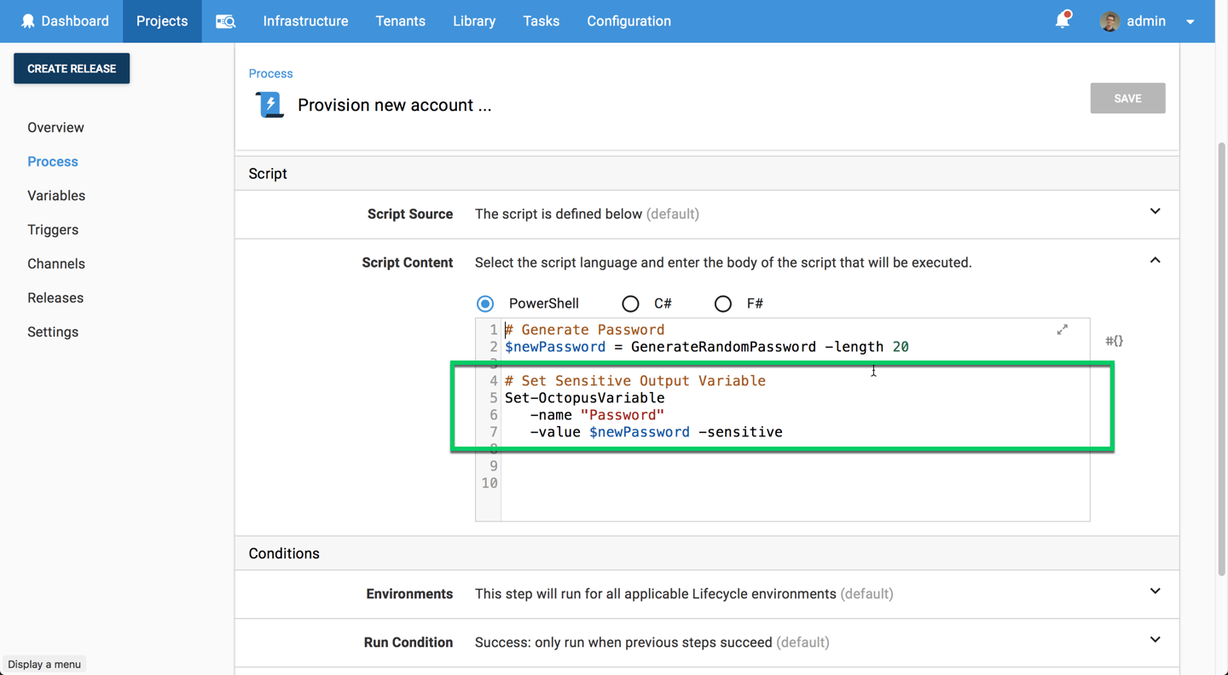The image size is (1228, 675).
Task: Click the script step lightning icon
Action: coord(270,105)
